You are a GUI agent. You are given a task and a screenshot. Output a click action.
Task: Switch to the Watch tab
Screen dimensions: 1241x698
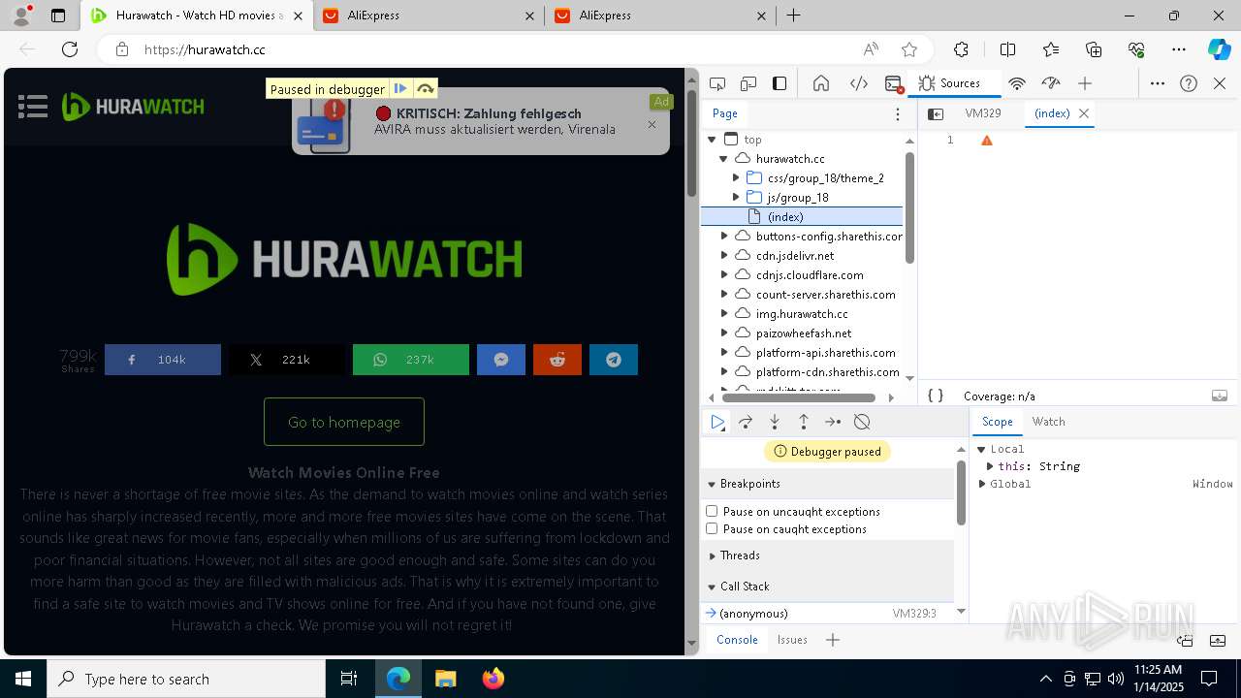[x=1048, y=422]
